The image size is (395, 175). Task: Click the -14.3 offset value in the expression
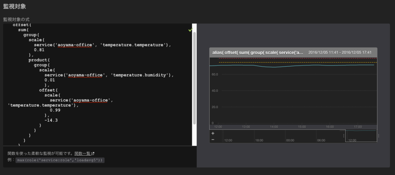51,120
